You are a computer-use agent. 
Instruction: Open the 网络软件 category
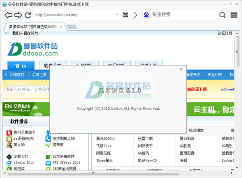(x=17, y=75)
